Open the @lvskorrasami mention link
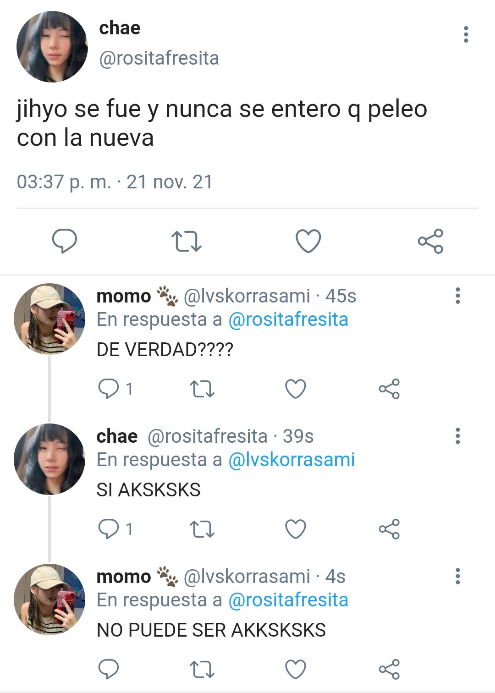 coord(291,460)
